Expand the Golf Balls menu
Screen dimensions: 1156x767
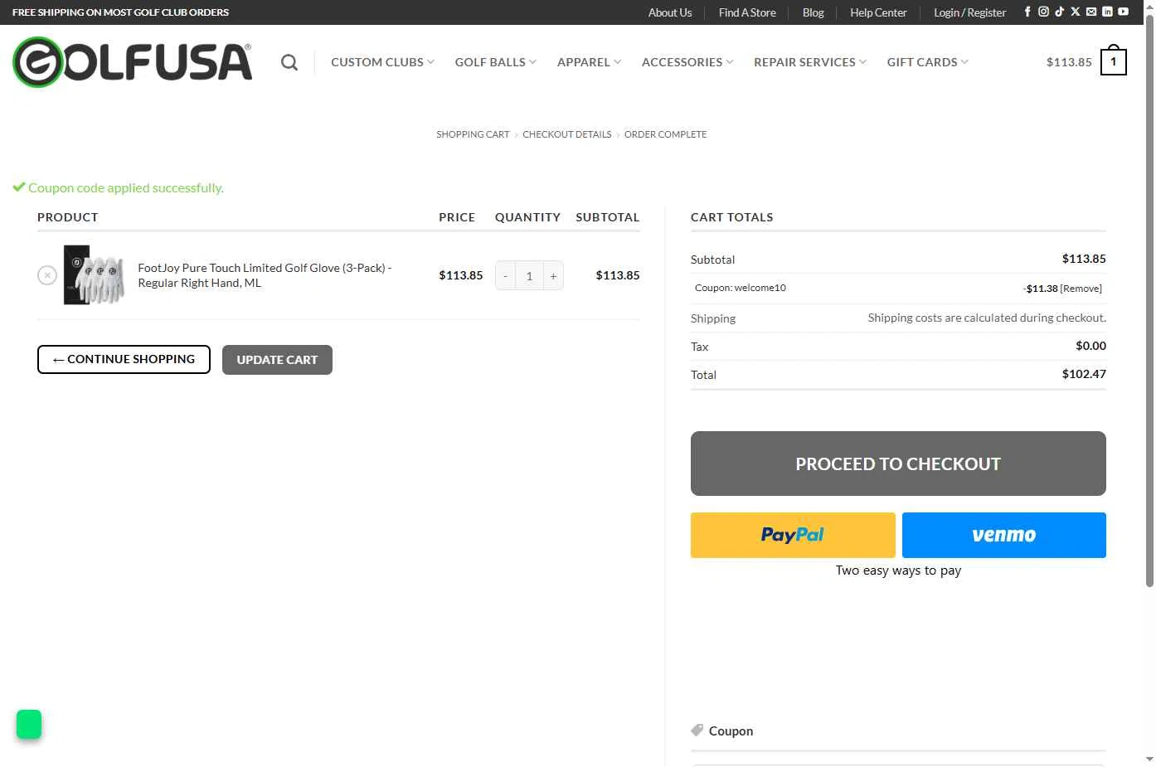coord(495,62)
